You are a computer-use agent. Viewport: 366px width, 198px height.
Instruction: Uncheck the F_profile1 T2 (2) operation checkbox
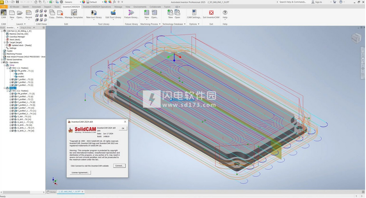tap(12, 80)
